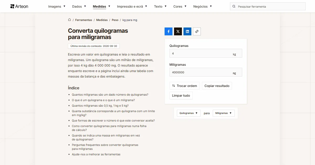Click Copiar resultado
Image resolution: width=315 pixels, height=165 pixels.
click(217, 86)
